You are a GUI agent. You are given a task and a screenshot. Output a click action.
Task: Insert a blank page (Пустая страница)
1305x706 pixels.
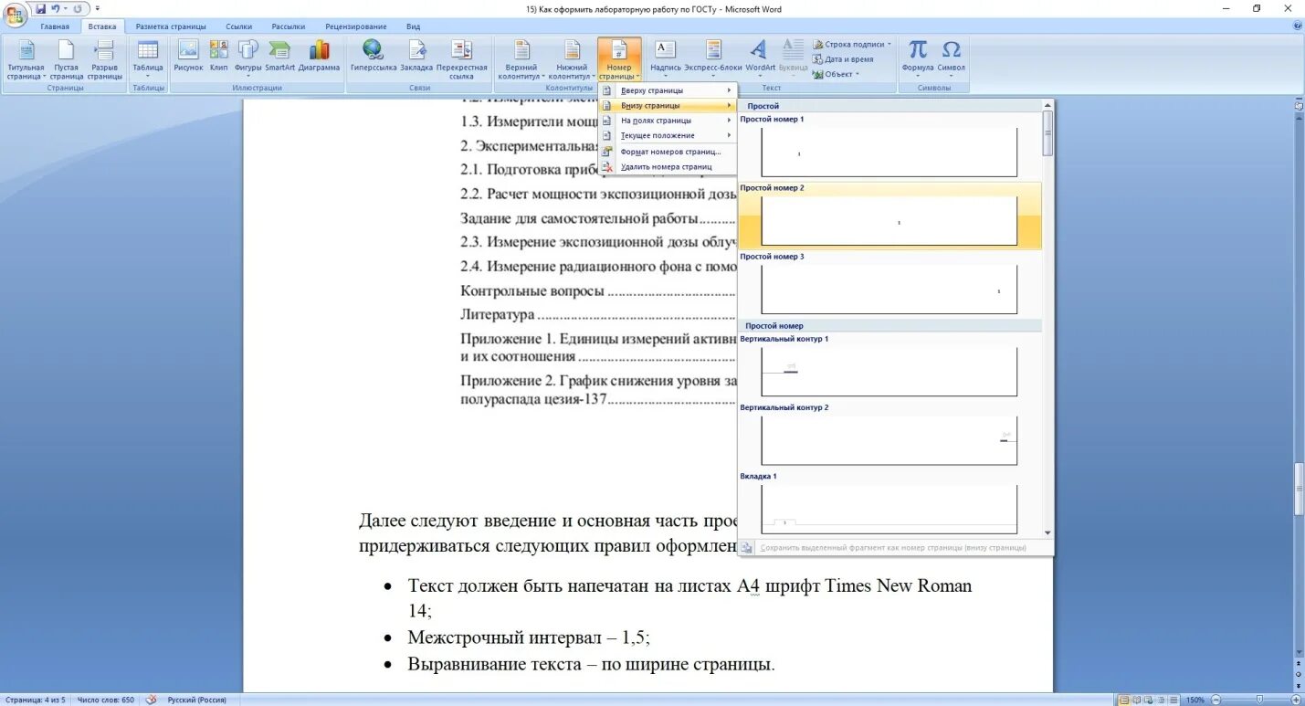pyautogui.click(x=67, y=60)
